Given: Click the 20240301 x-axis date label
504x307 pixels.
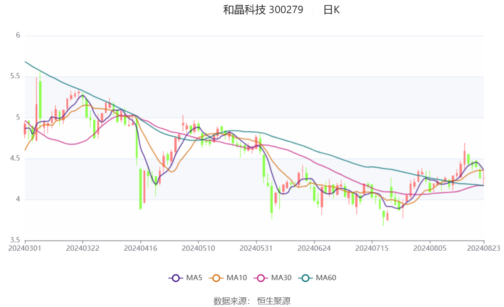Looking at the screenshot, I should tap(25, 248).
